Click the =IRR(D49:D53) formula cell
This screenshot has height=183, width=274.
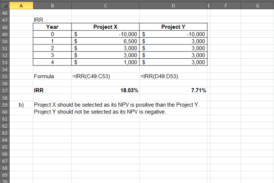[173, 76]
